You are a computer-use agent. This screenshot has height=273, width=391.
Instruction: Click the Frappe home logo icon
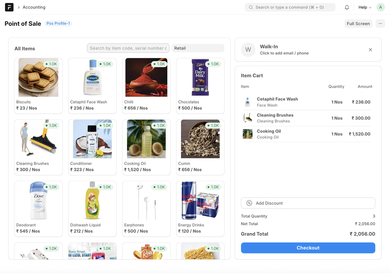click(9, 7)
